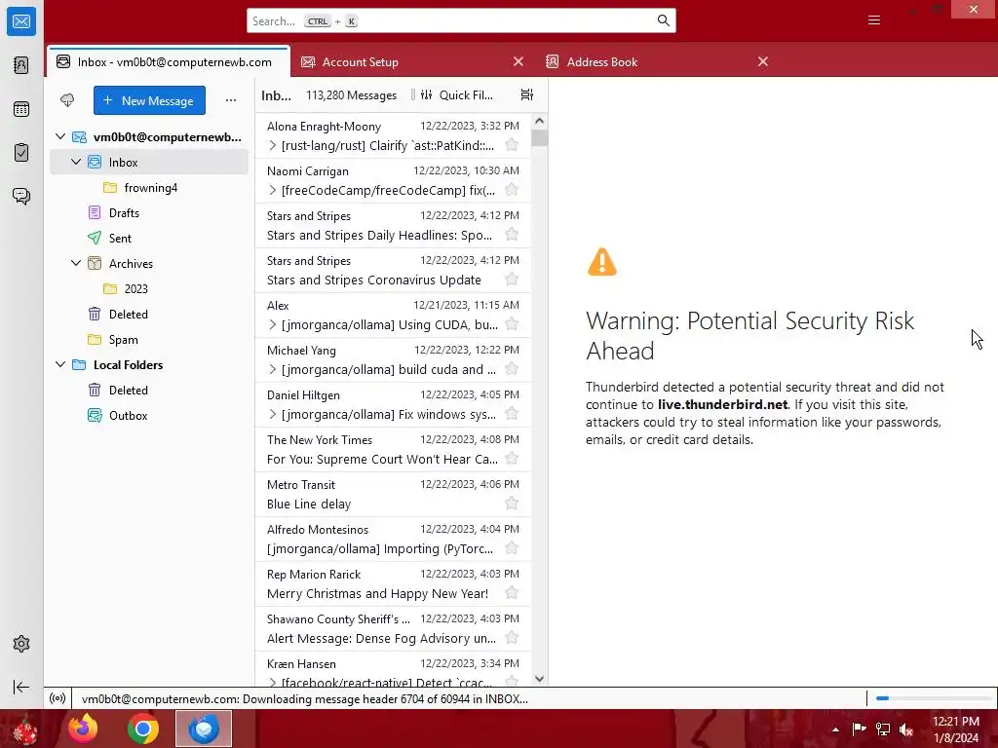
Task: Open Settings gear in spaces toolbar
Action: tap(21, 644)
